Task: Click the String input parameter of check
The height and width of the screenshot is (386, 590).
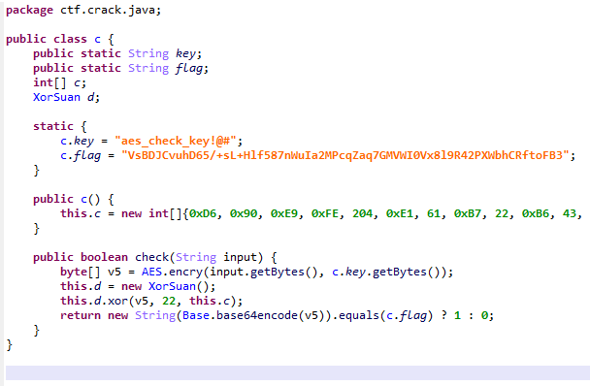Action: pos(216,257)
